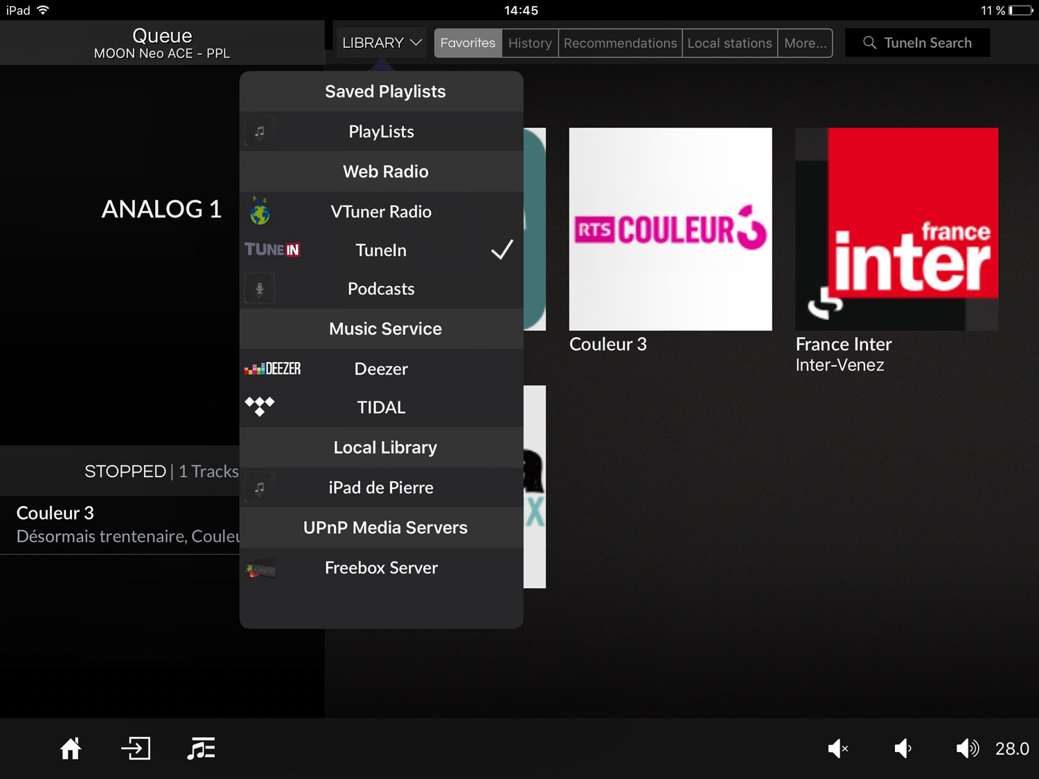Lower volume with the volume down icon

[x=903, y=749]
